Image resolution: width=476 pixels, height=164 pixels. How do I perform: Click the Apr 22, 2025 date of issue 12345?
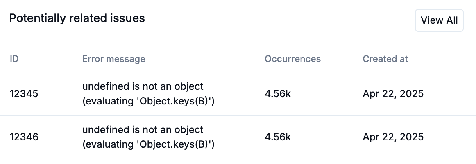pos(393,94)
